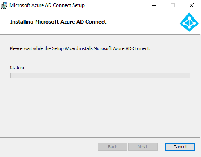Click the greyed-out Back button

tap(113, 147)
